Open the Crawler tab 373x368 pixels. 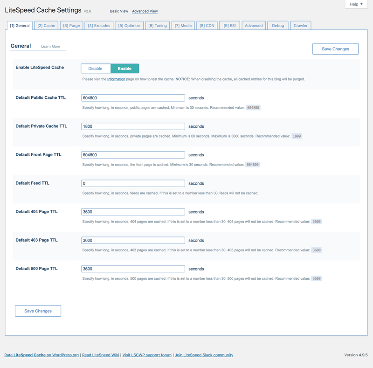(300, 26)
